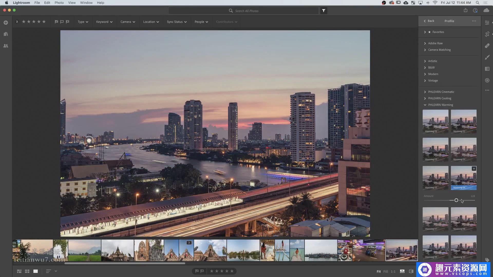493x277 pixels.
Task: Open the View menu
Action: tap(72, 3)
